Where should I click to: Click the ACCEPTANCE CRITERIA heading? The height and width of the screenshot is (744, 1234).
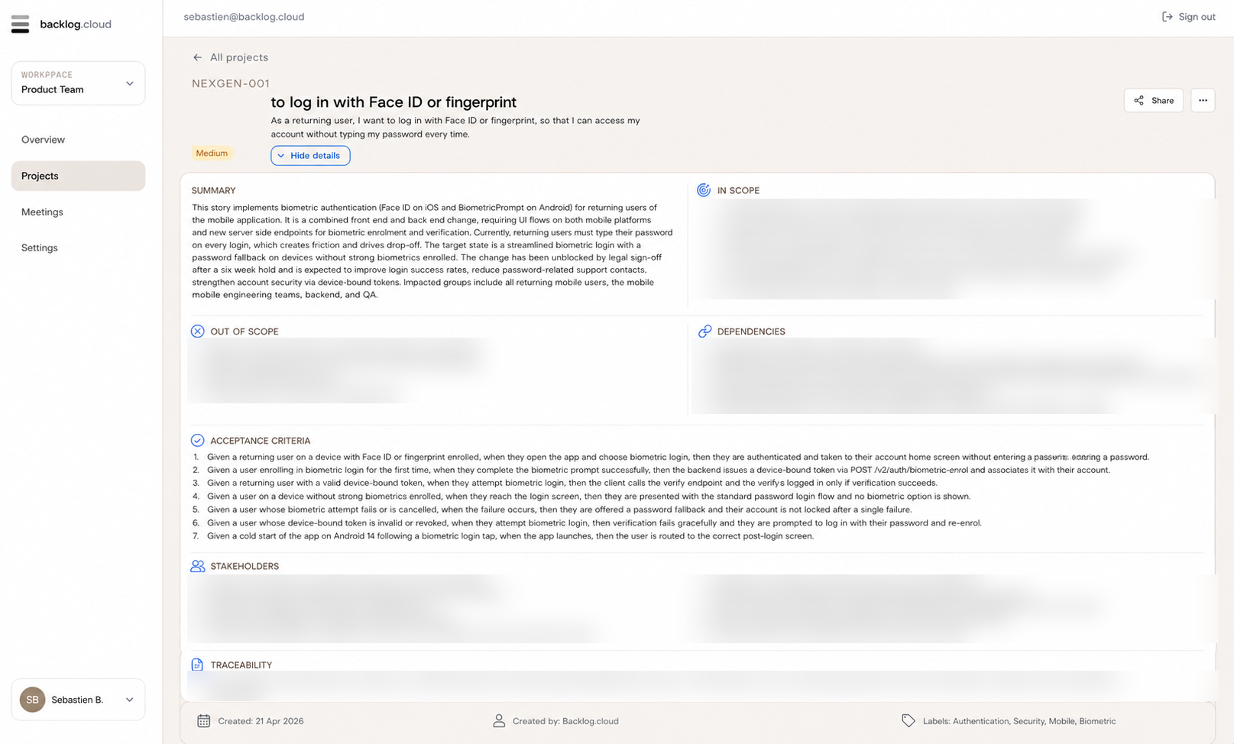pyautogui.click(x=261, y=441)
